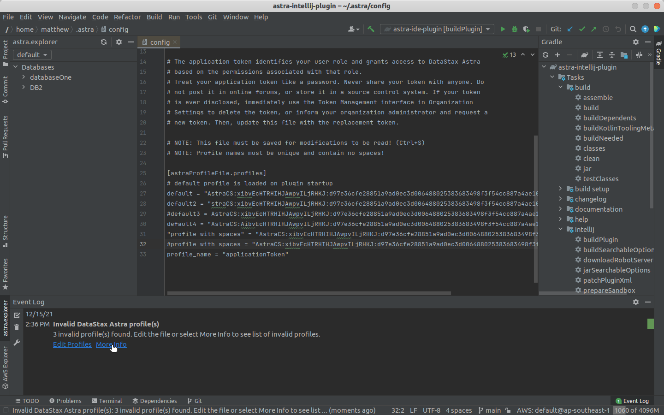Open the Problems tool window tab

point(65,401)
